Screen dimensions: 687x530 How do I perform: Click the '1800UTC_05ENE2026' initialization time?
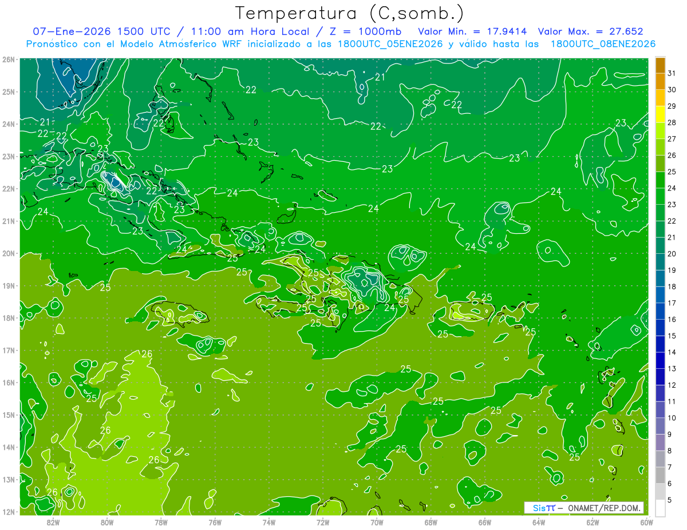pos(389,44)
